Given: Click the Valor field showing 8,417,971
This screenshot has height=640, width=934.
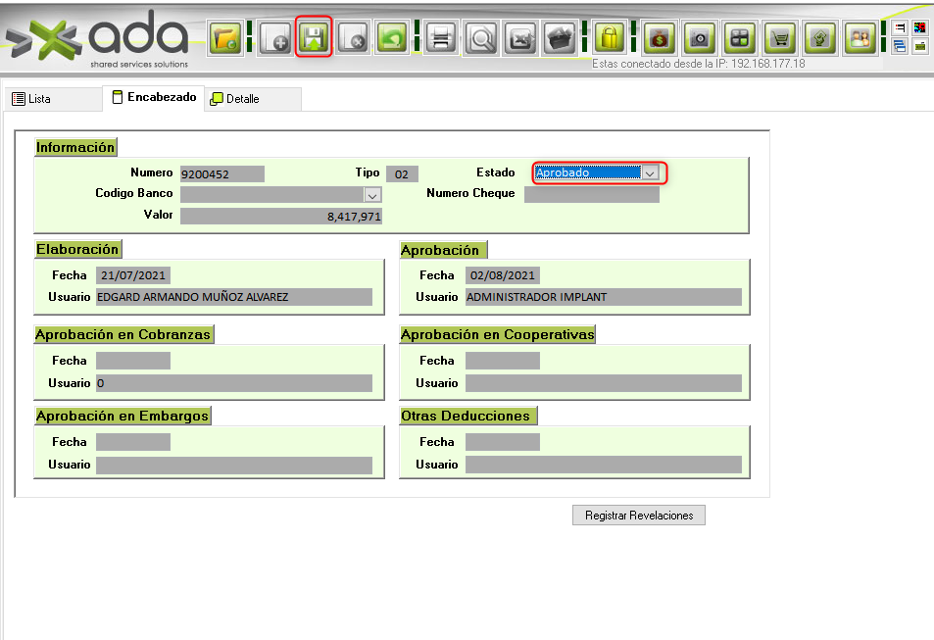Looking at the screenshot, I should (280, 216).
